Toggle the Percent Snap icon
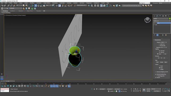171x96 pixels. (x=69, y=6)
